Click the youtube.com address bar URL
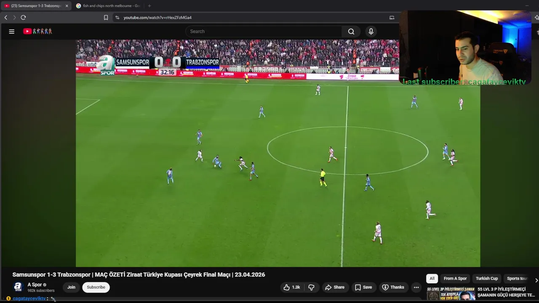Viewport: 539px width, 303px height. pos(157,17)
